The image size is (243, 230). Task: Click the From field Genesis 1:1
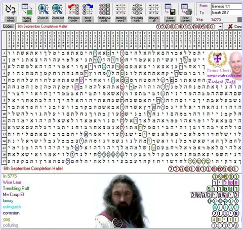[x=226, y=7]
